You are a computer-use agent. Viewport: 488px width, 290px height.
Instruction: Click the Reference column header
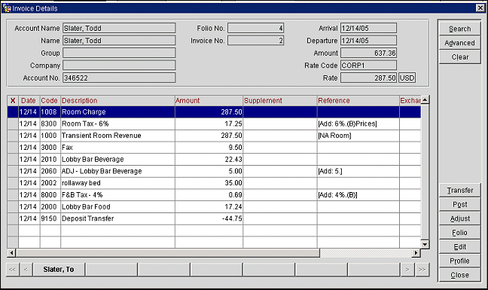coord(358,100)
